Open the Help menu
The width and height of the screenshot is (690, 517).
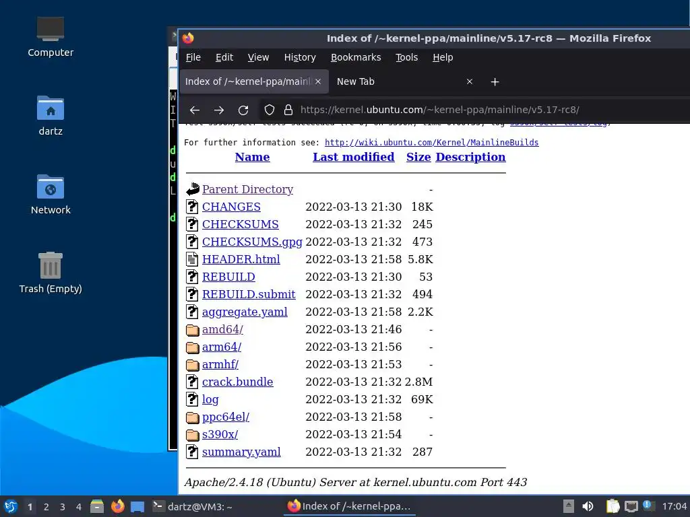pos(443,58)
